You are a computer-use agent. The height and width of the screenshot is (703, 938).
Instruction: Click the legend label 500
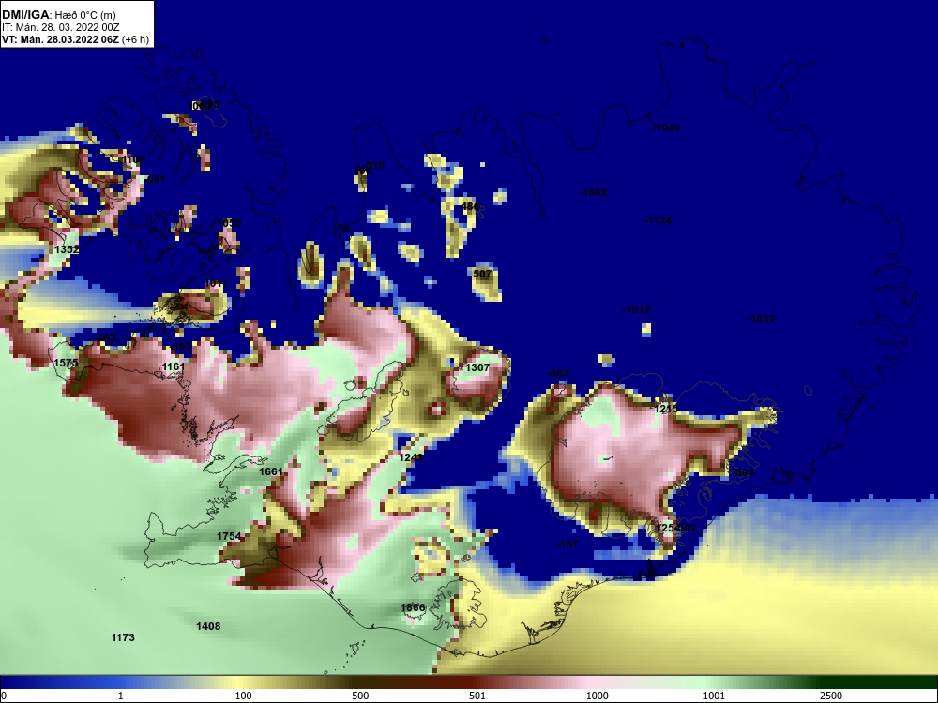pyautogui.click(x=360, y=696)
